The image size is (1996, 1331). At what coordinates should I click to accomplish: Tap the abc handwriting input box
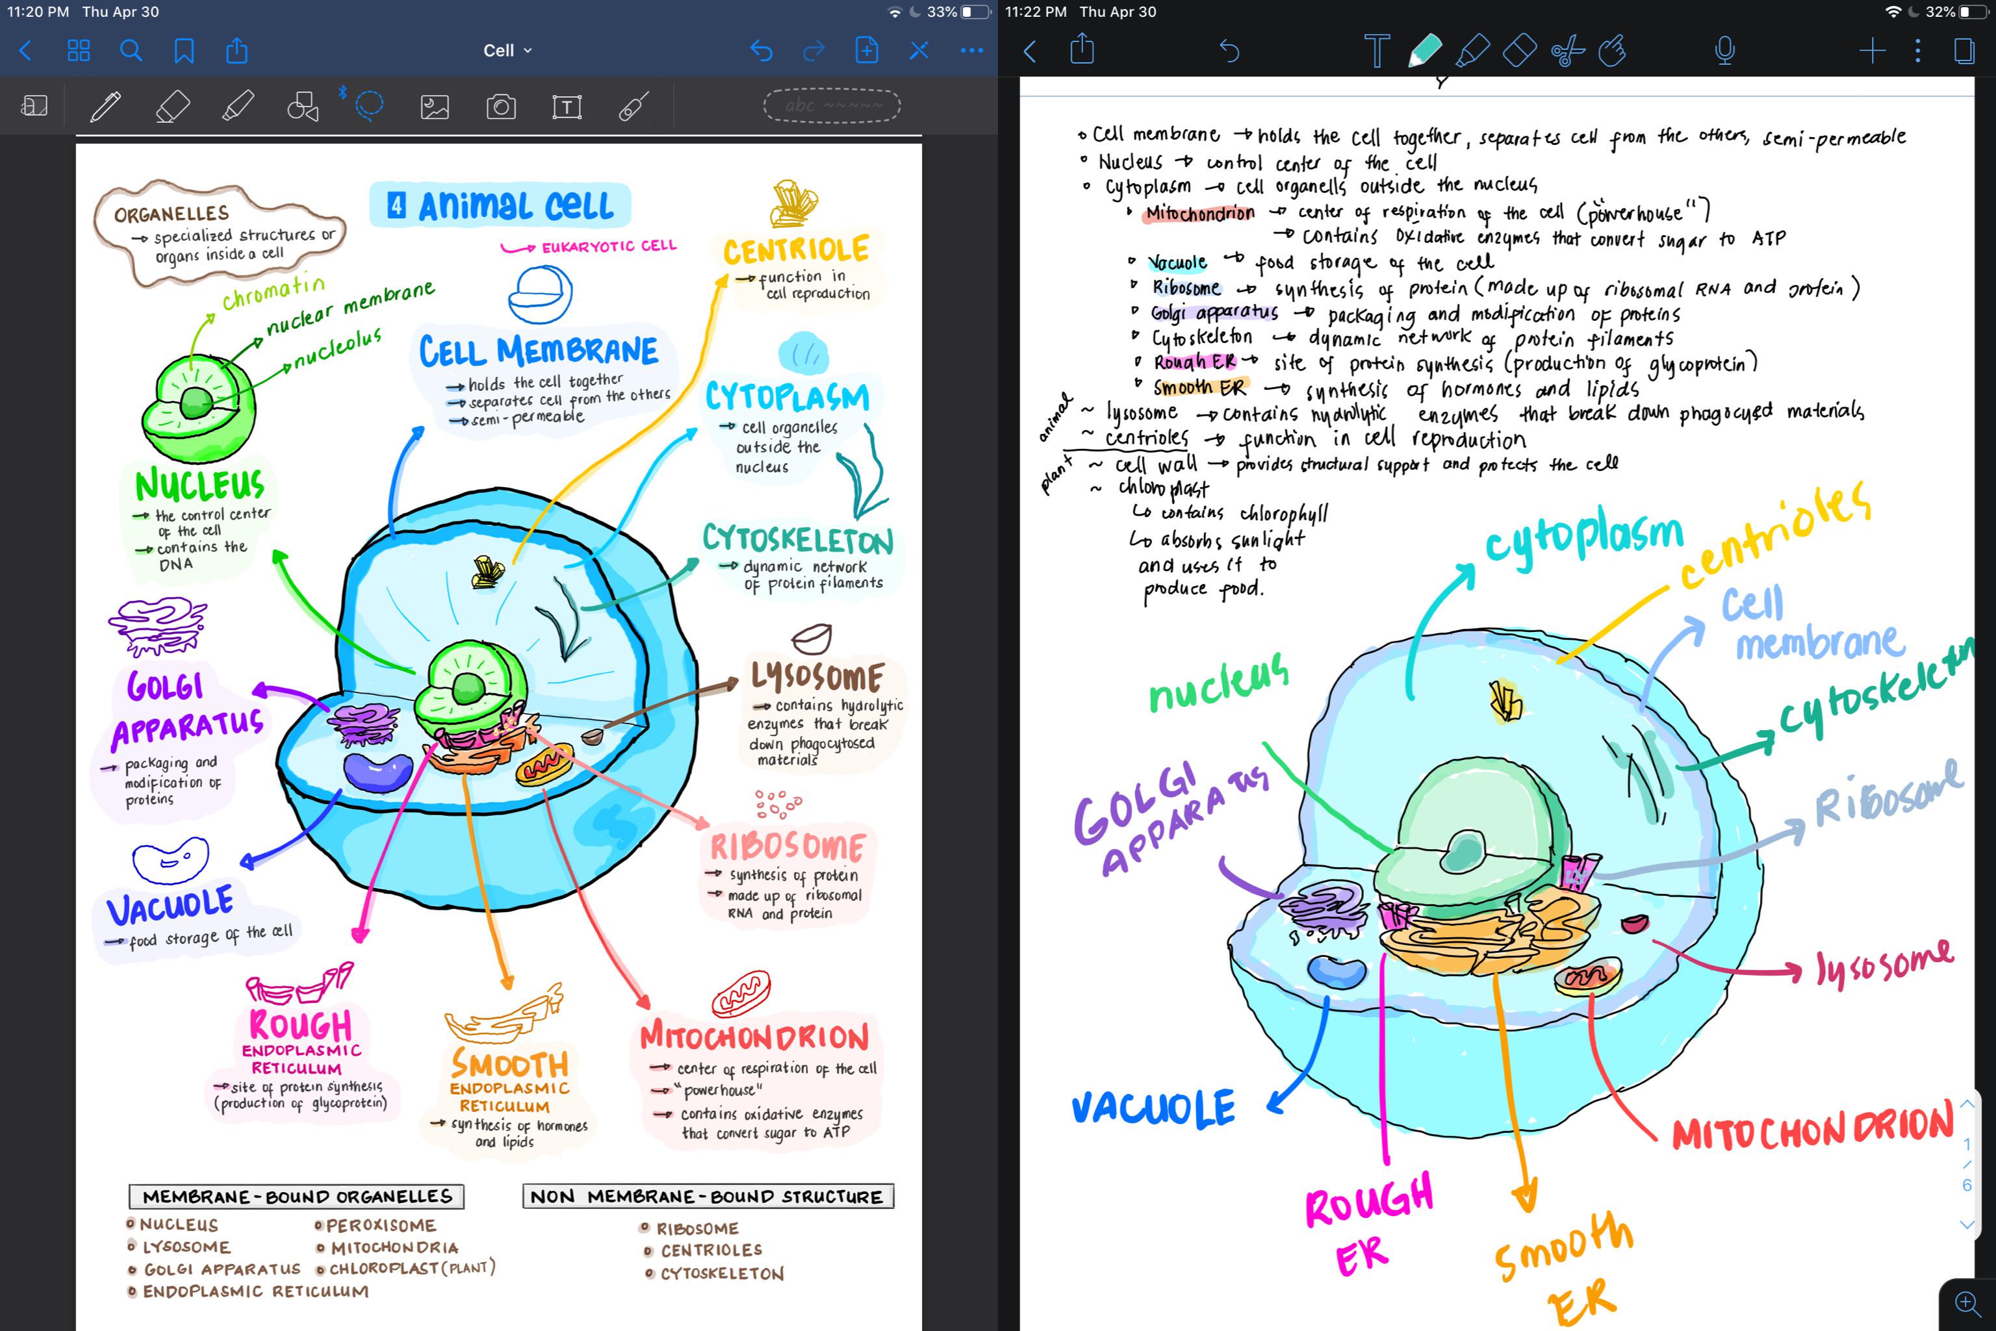[831, 106]
